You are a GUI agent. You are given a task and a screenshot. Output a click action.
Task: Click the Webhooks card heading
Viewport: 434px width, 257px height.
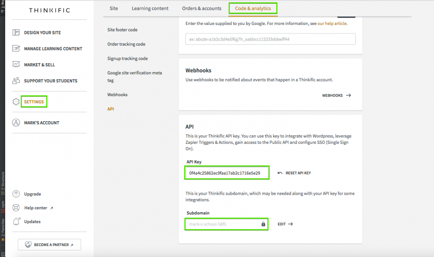pos(198,71)
